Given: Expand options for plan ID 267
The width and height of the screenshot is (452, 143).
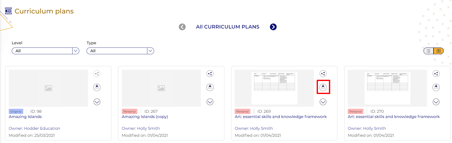Looking at the screenshot, I should click(x=210, y=102).
